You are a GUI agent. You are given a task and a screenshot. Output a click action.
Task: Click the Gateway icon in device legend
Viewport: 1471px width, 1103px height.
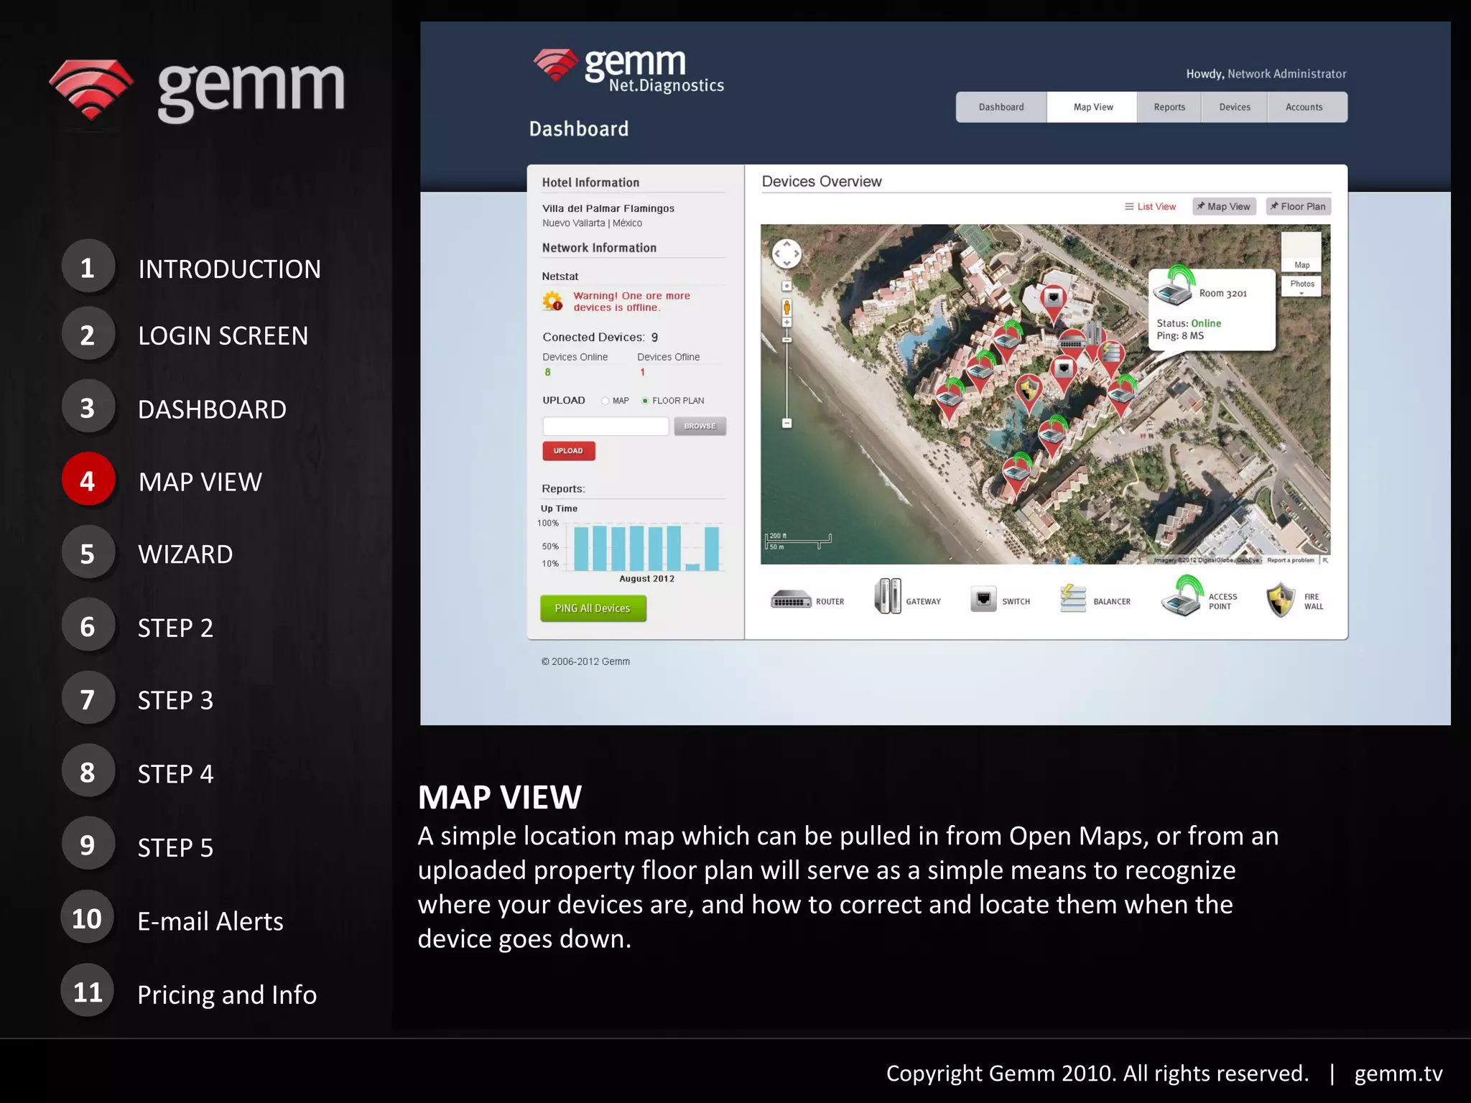[888, 596]
